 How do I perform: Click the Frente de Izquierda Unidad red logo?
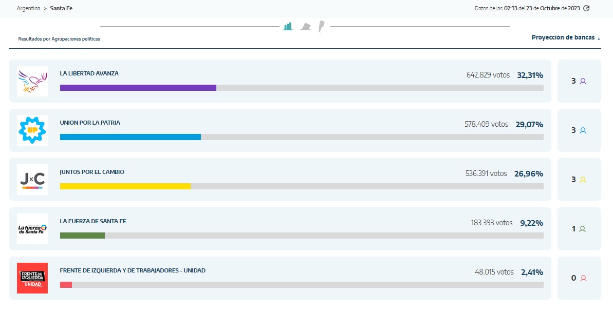[x=32, y=278]
